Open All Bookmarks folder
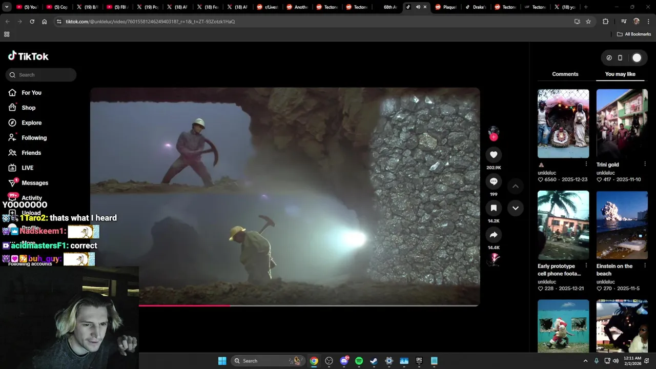This screenshot has height=369, width=656. coord(634,34)
